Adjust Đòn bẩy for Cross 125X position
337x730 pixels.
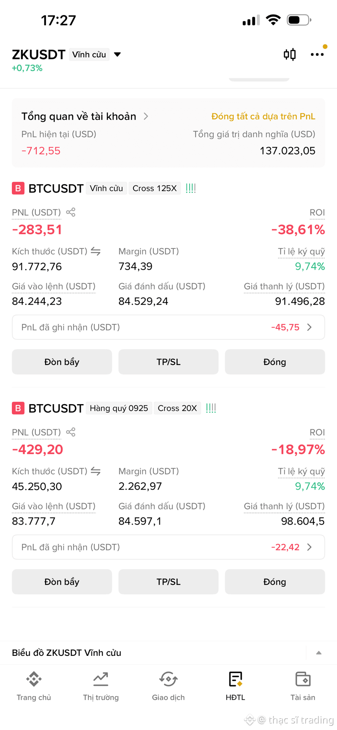click(62, 362)
